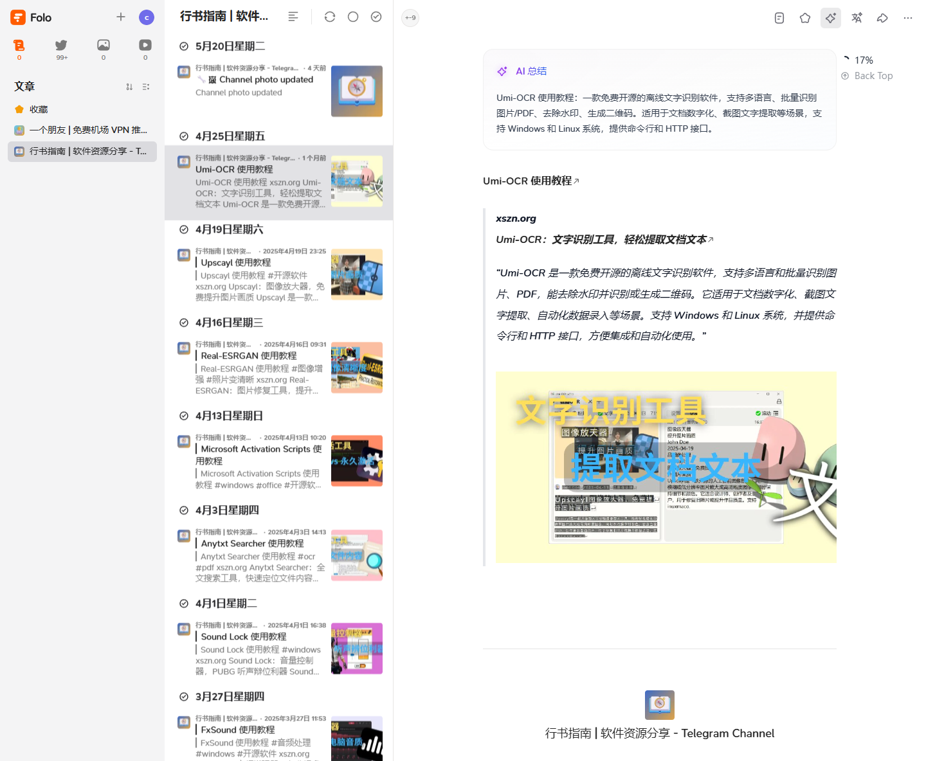Screen dimensions: 926x761
Task: Select the 一个朋友 | 免费机场 VPN feed
Action: pos(82,130)
